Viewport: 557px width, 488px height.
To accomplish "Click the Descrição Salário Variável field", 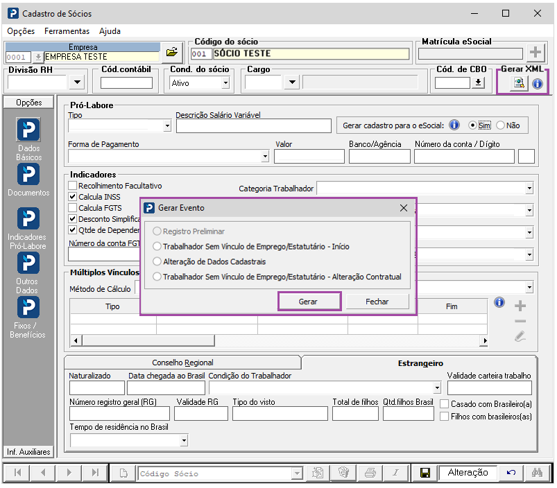I will [x=254, y=126].
